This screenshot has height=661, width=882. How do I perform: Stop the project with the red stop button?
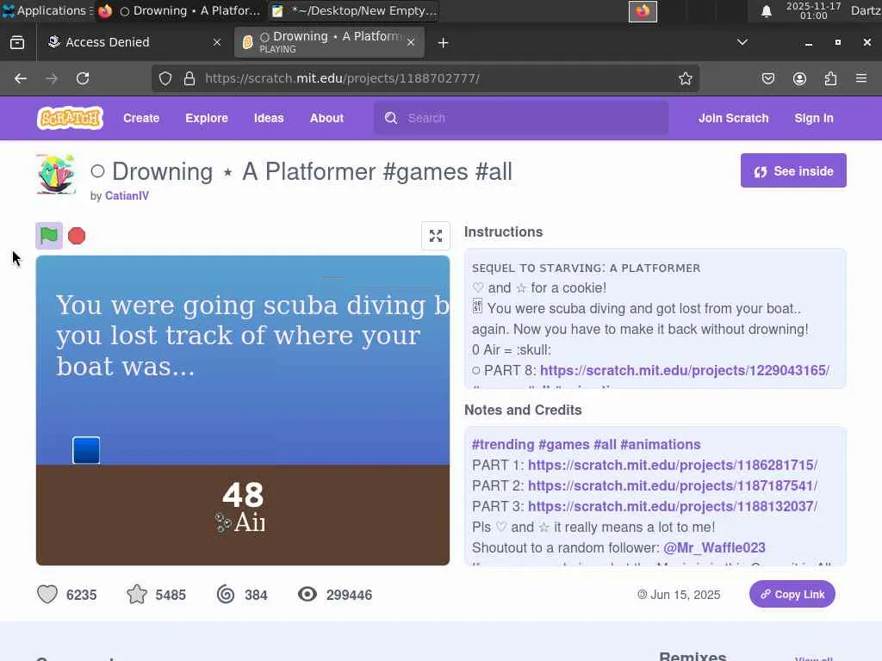click(x=77, y=236)
